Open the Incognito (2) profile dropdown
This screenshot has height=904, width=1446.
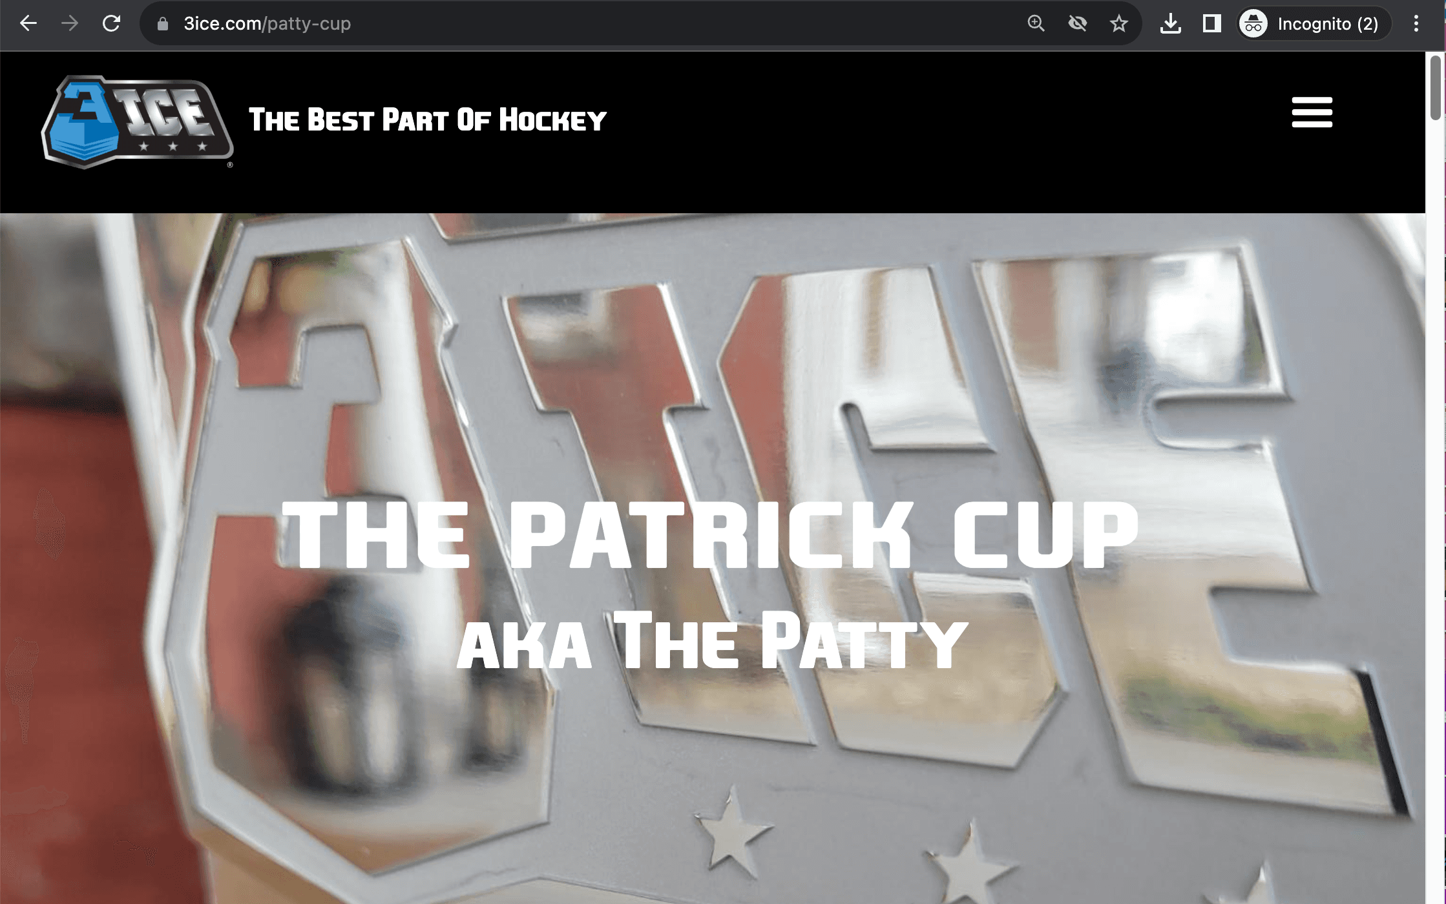[1314, 24]
